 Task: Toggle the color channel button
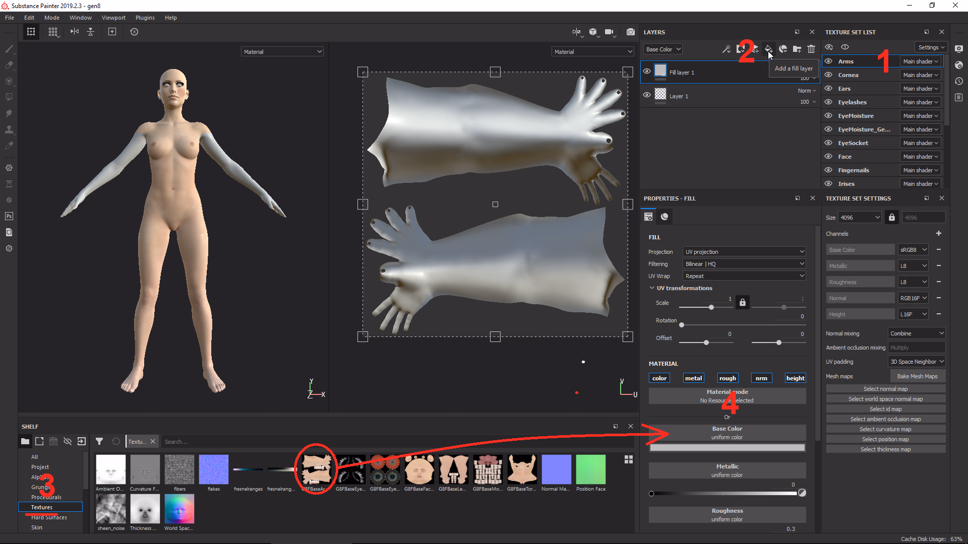point(659,378)
